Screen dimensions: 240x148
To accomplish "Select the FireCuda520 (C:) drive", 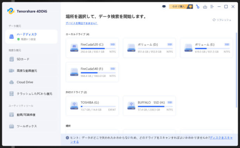I will [x=92, y=48].
